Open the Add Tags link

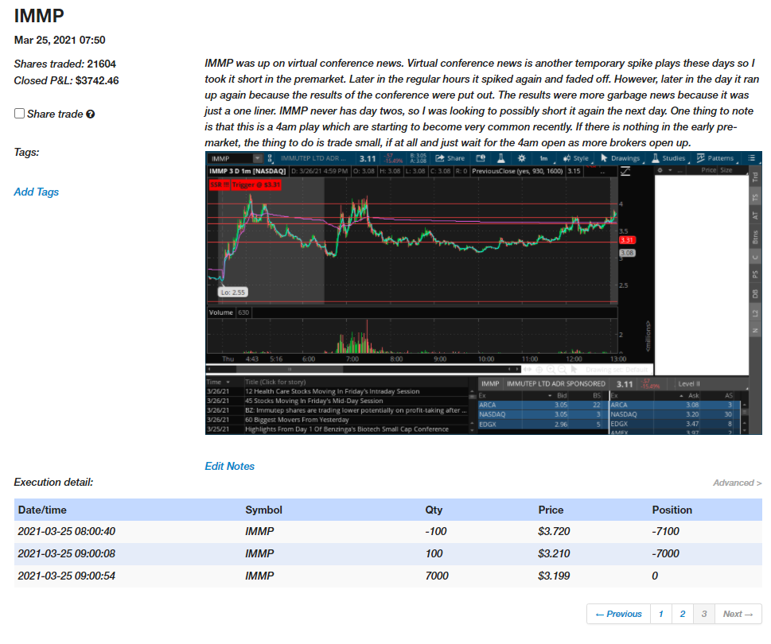[36, 192]
